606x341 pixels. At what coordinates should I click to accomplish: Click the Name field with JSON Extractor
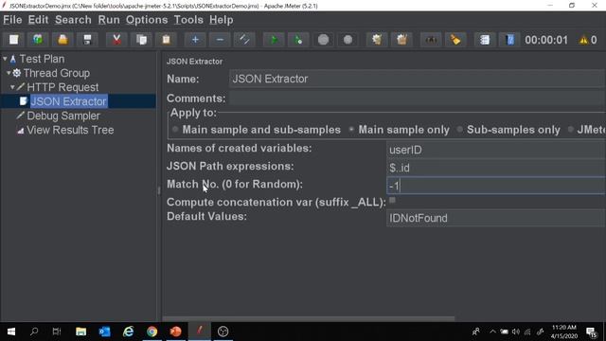tap(418, 79)
